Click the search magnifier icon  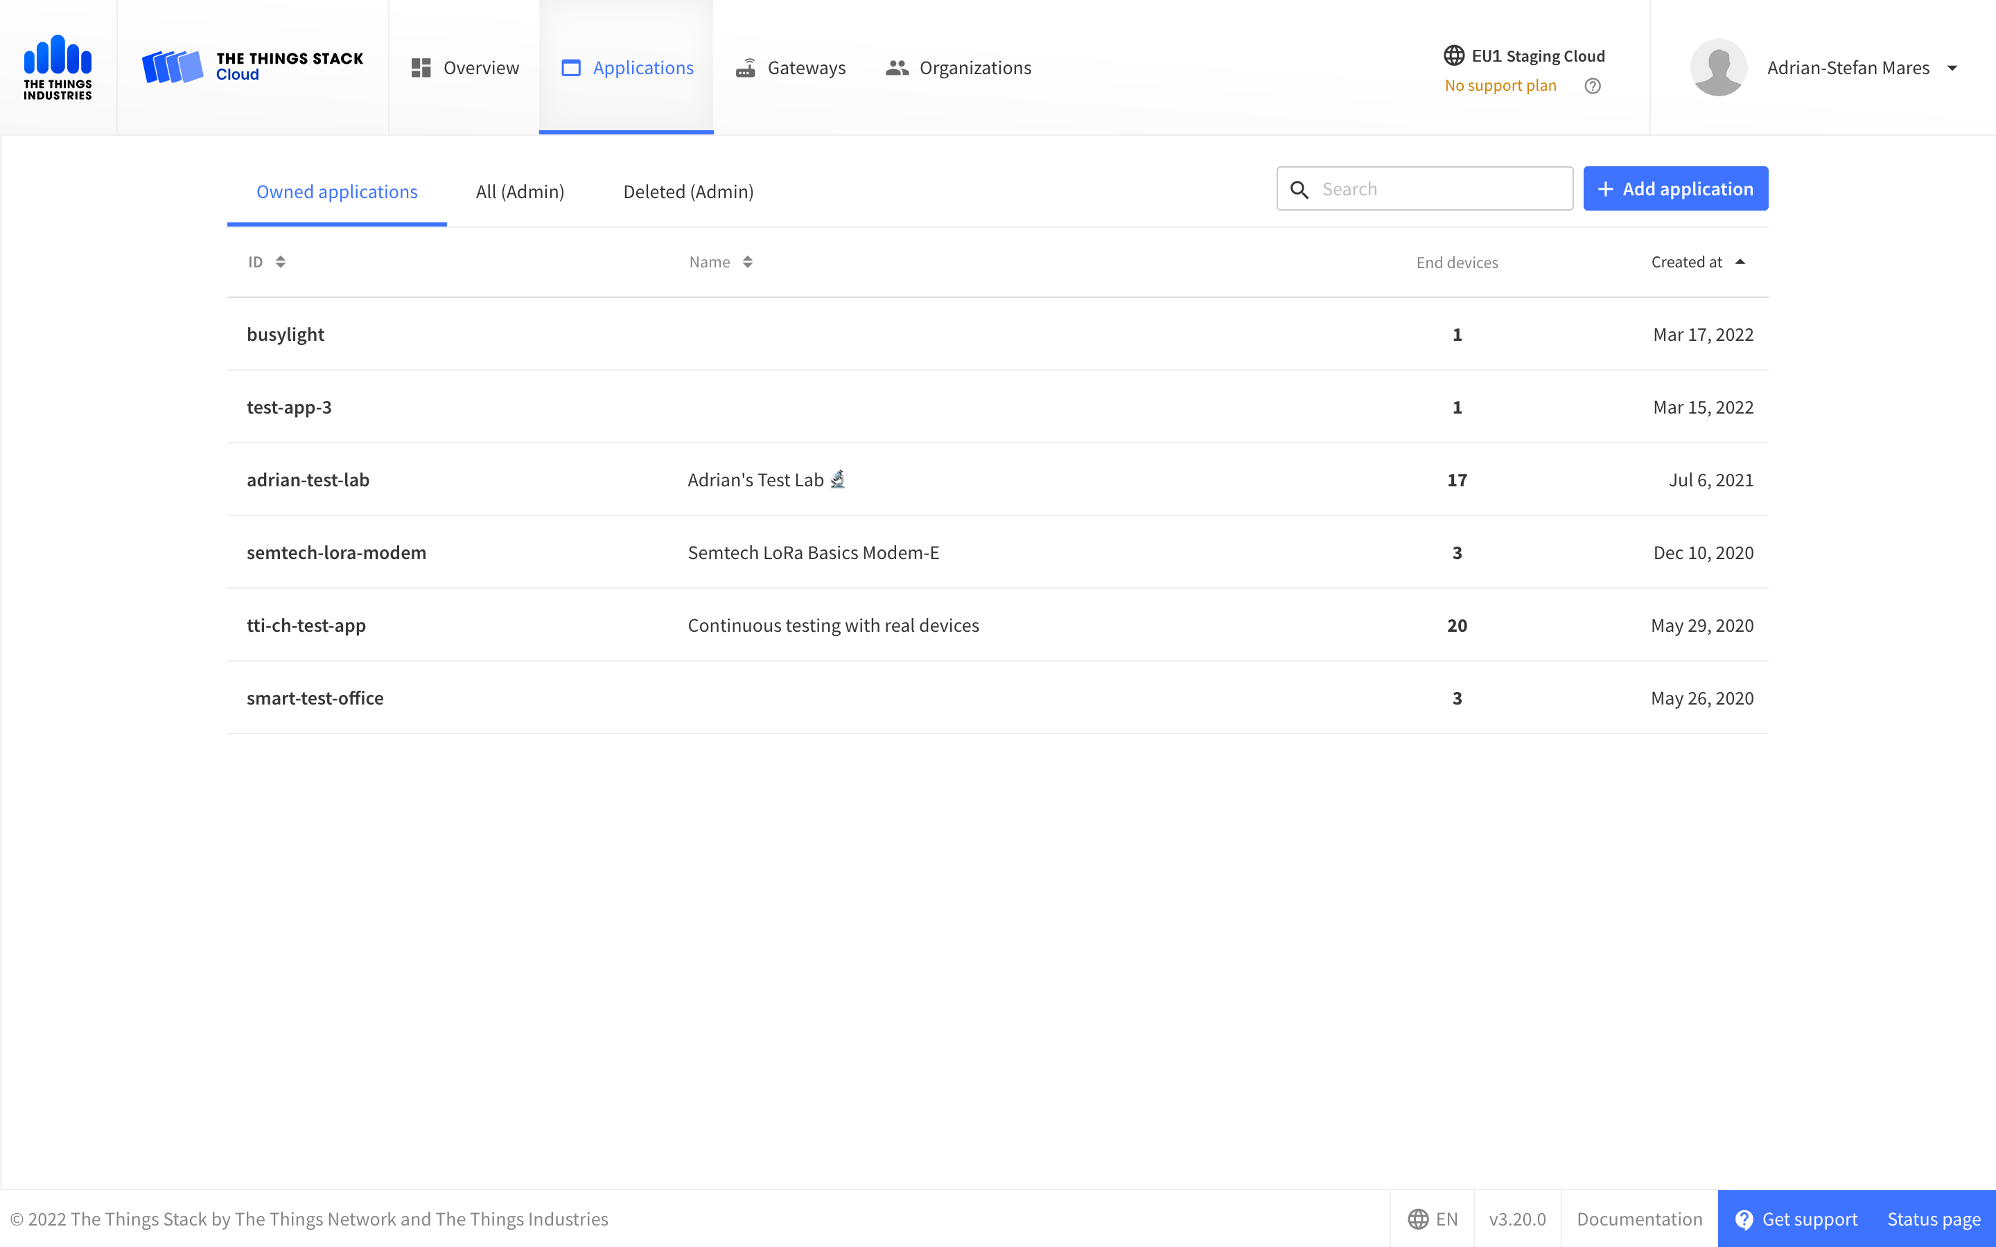(x=1301, y=188)
